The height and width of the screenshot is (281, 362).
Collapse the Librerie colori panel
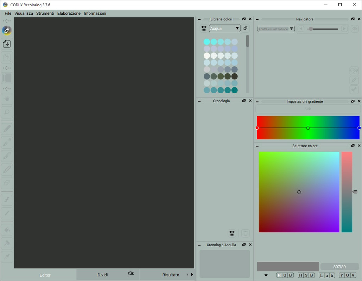click(x=199, y=19)
